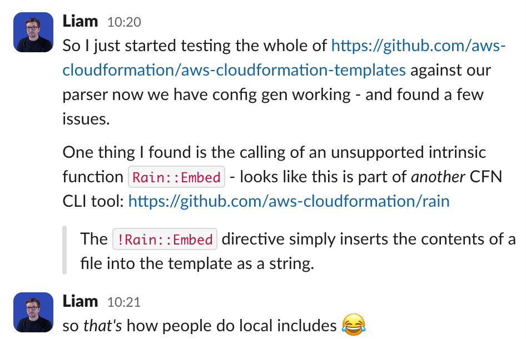Click the 10:21 message timestamp
526x339 pixels.
click(124, 302)
